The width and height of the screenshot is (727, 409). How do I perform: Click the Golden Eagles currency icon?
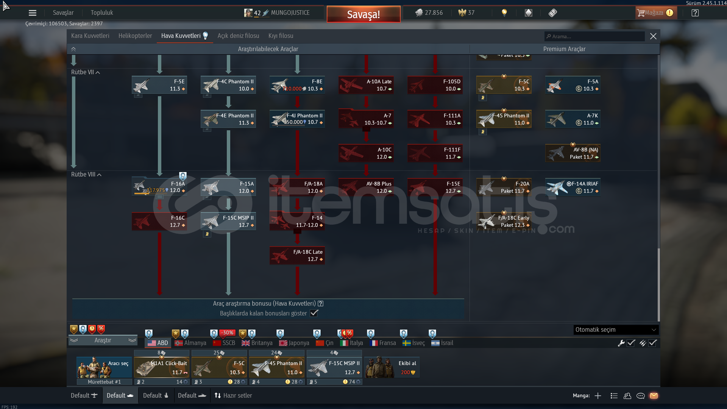tap(462, 13)
